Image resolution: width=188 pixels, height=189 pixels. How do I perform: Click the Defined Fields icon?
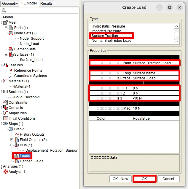(17, 161)
